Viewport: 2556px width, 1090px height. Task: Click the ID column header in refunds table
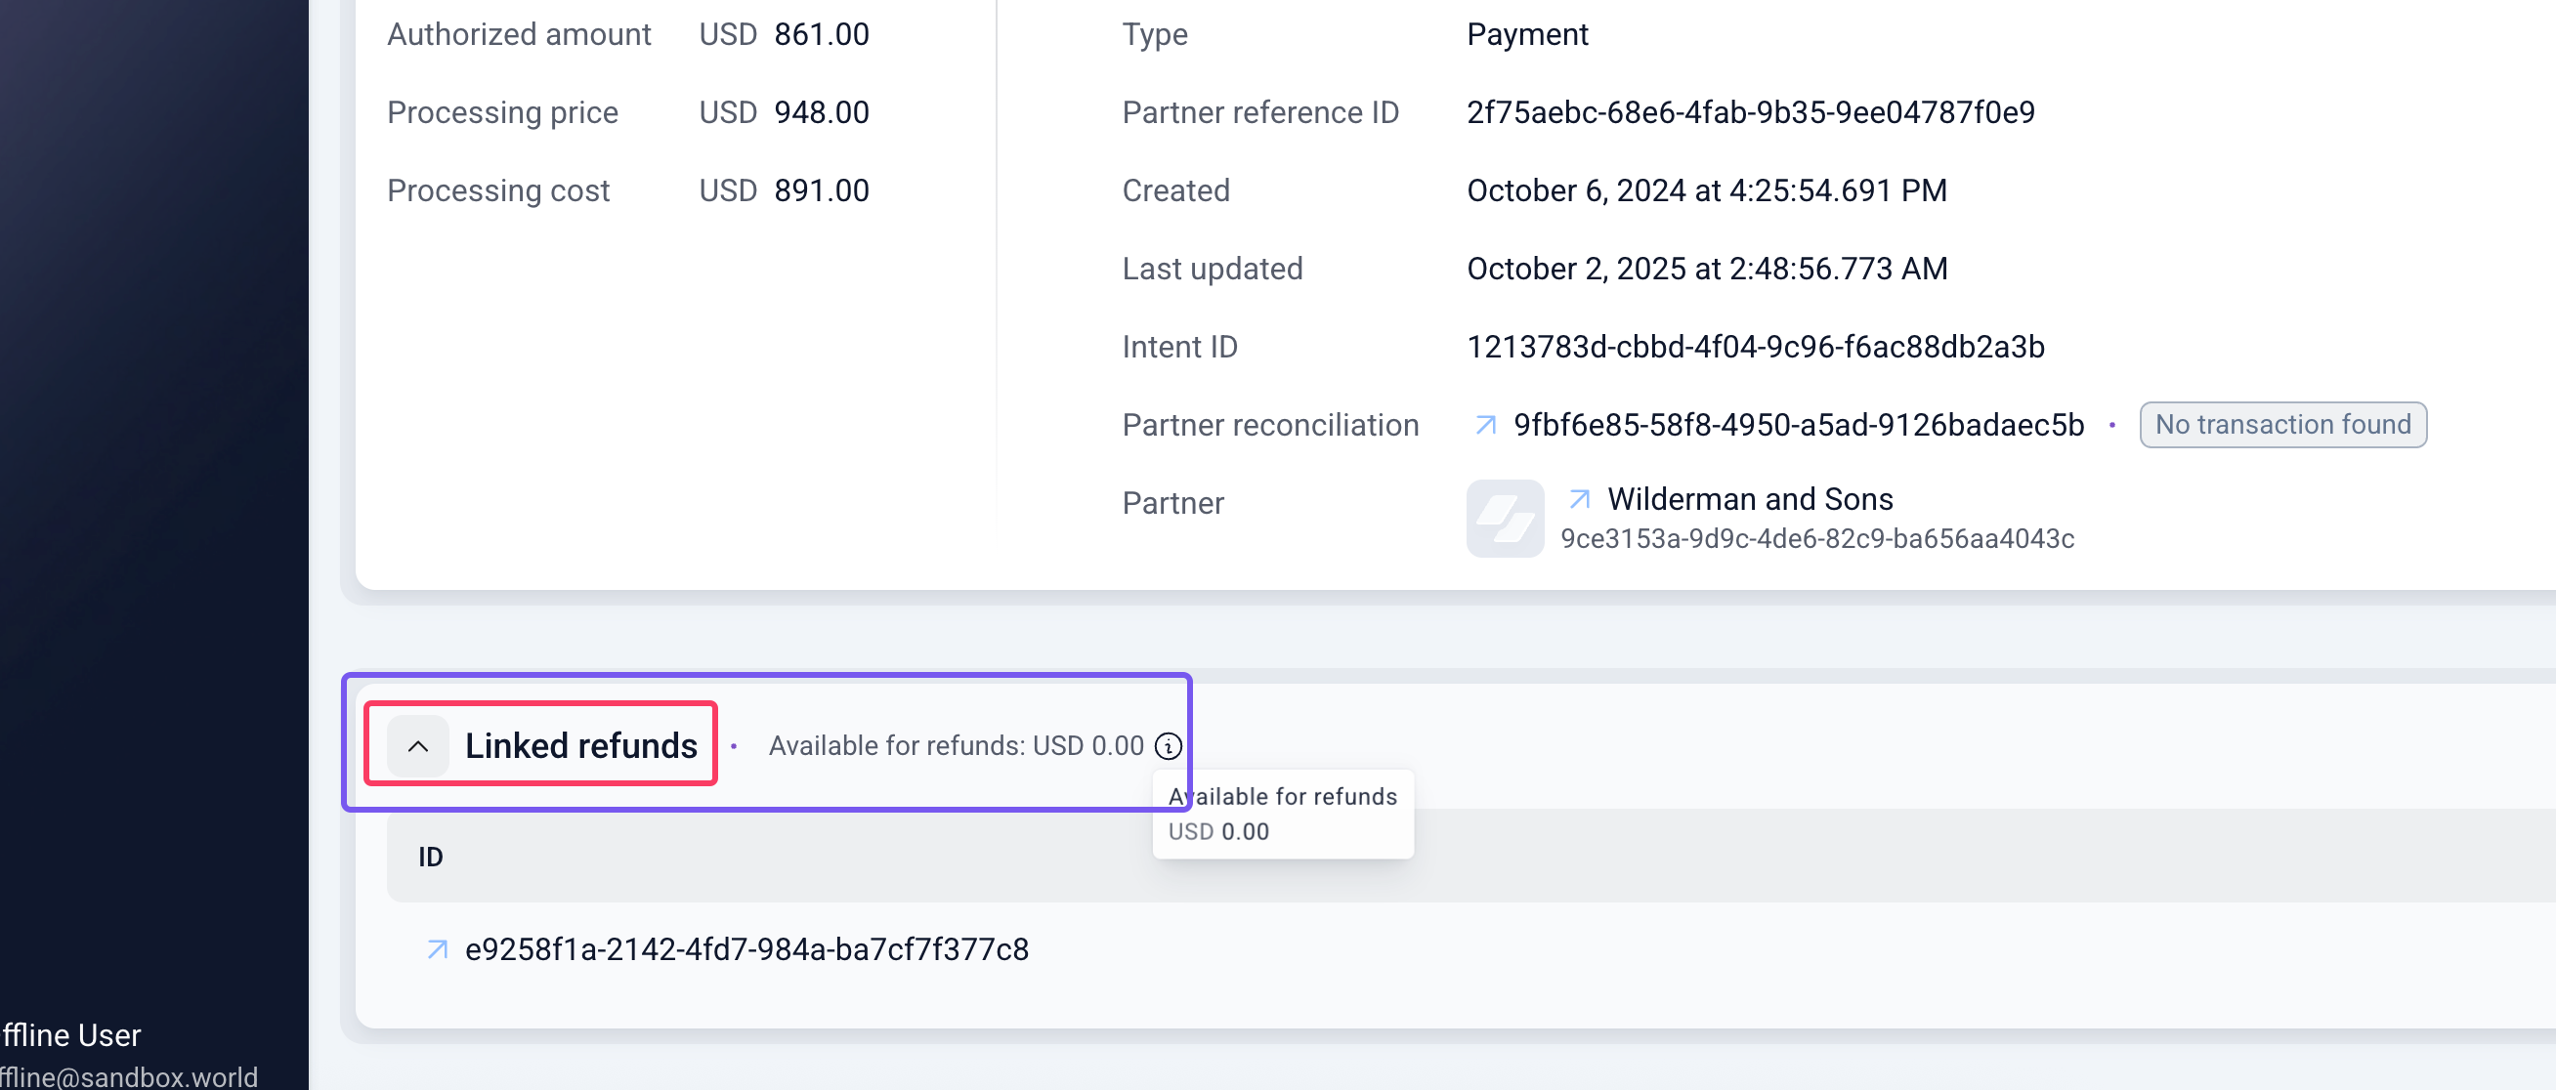point(430,857)
